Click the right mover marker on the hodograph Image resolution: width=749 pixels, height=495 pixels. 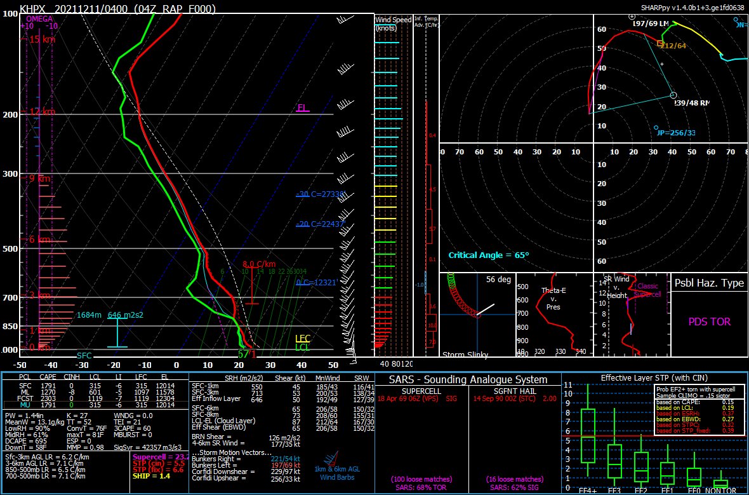[x=673, y=95]
